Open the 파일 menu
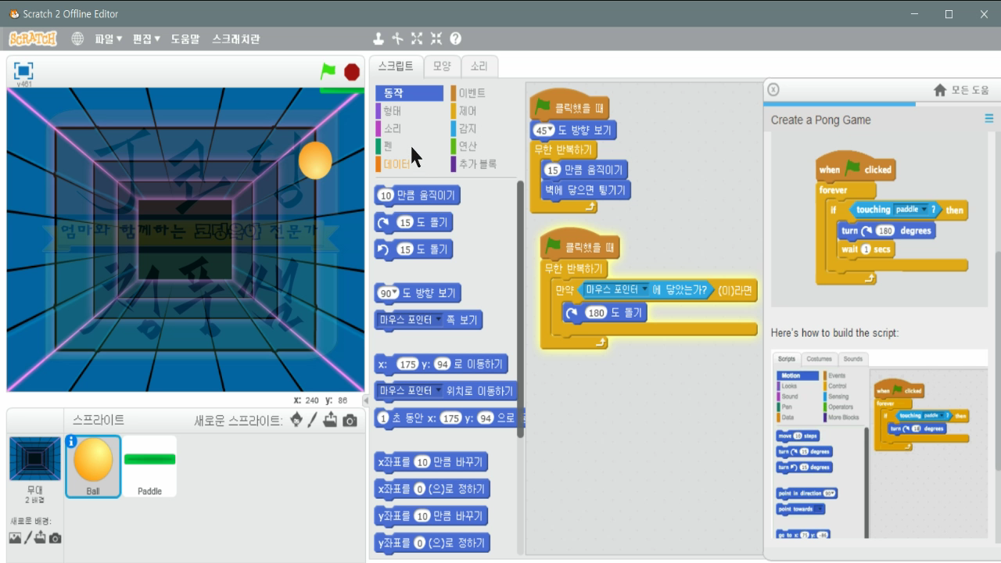This screenshot has height=563, width=1001. coord(105,38)
